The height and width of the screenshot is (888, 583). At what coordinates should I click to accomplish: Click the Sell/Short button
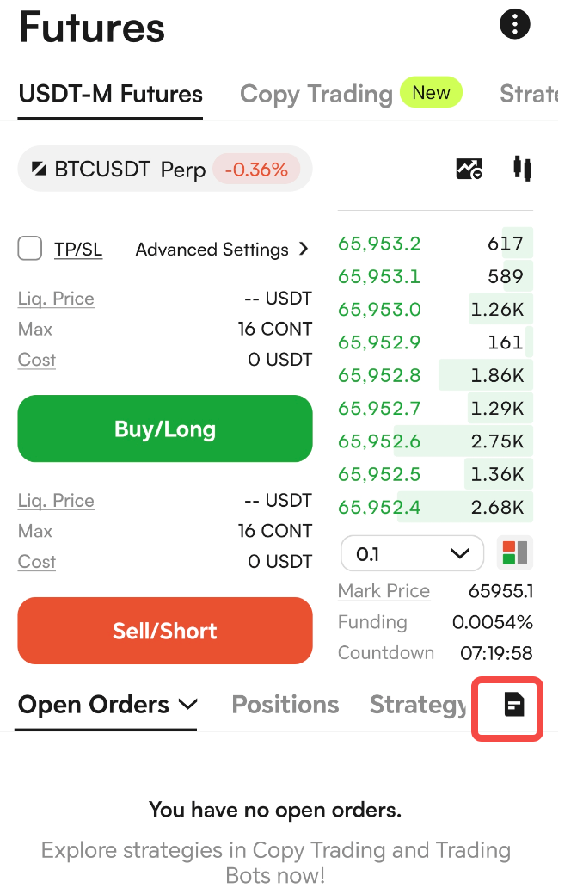click(165, 631)
